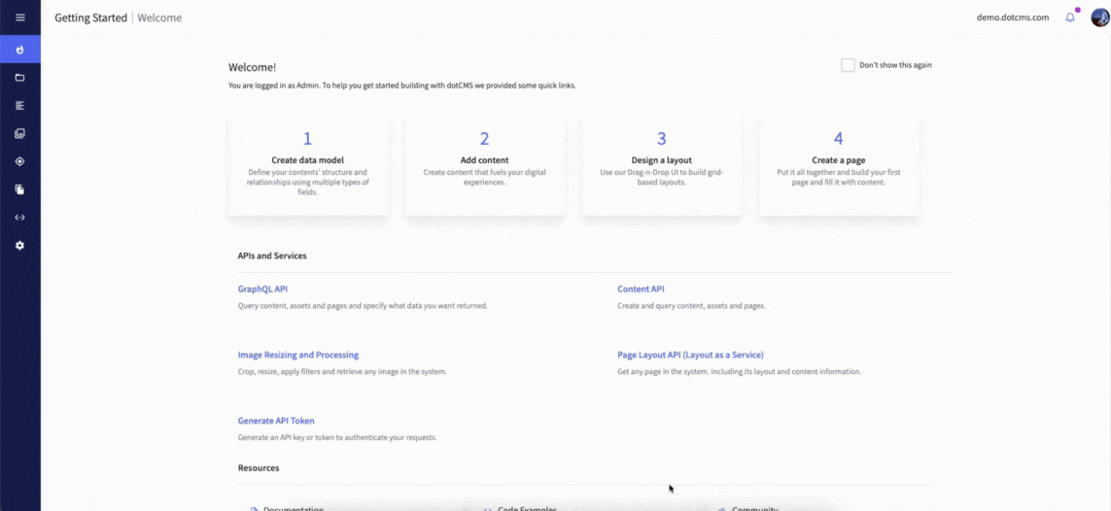1111x511 pixels.
Task: Click the Create a page card
Action: click(838, 166)
